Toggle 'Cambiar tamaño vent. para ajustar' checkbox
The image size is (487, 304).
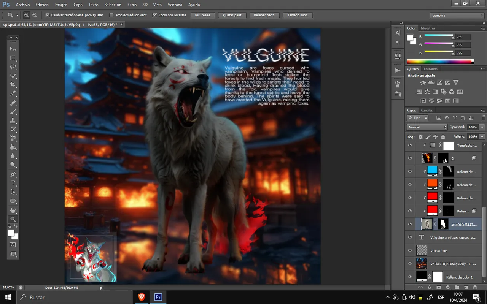47,15
